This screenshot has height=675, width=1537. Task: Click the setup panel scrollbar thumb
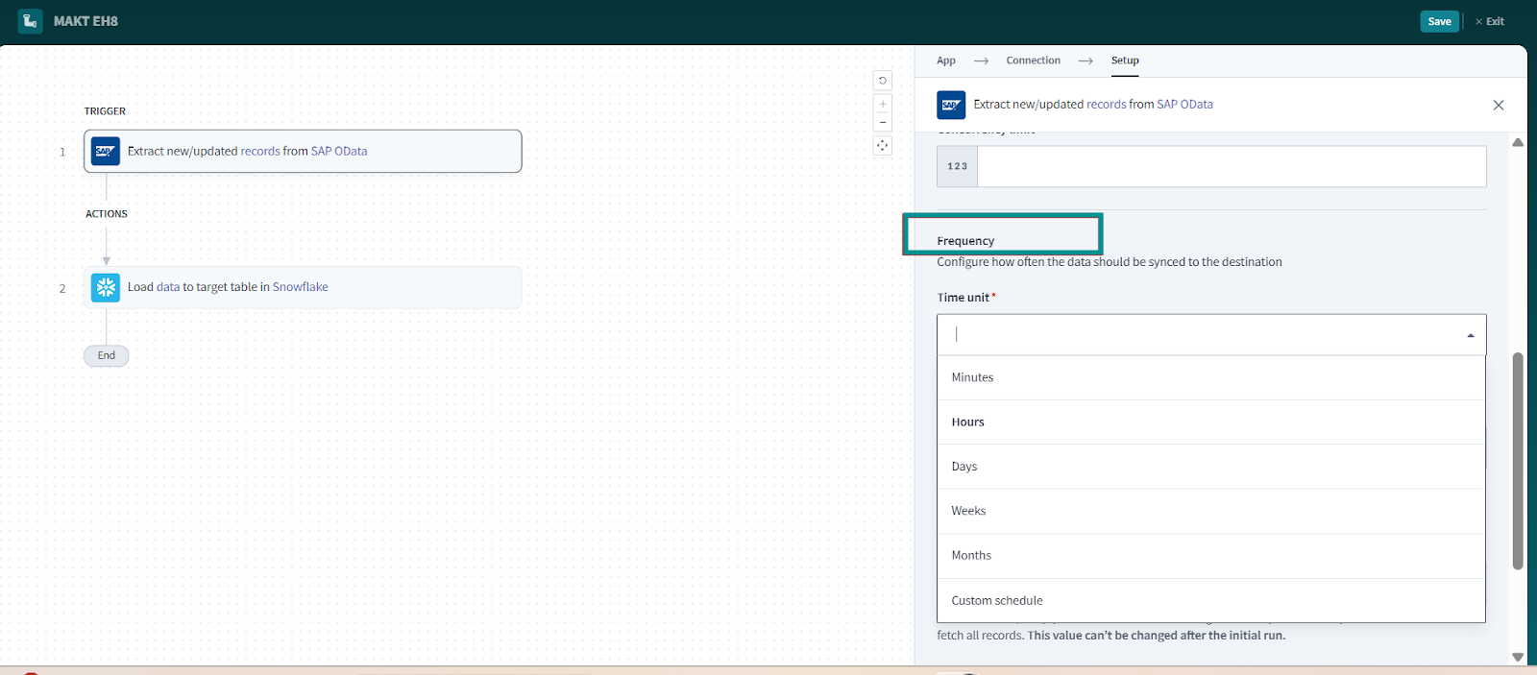(x=1518, y=461)
